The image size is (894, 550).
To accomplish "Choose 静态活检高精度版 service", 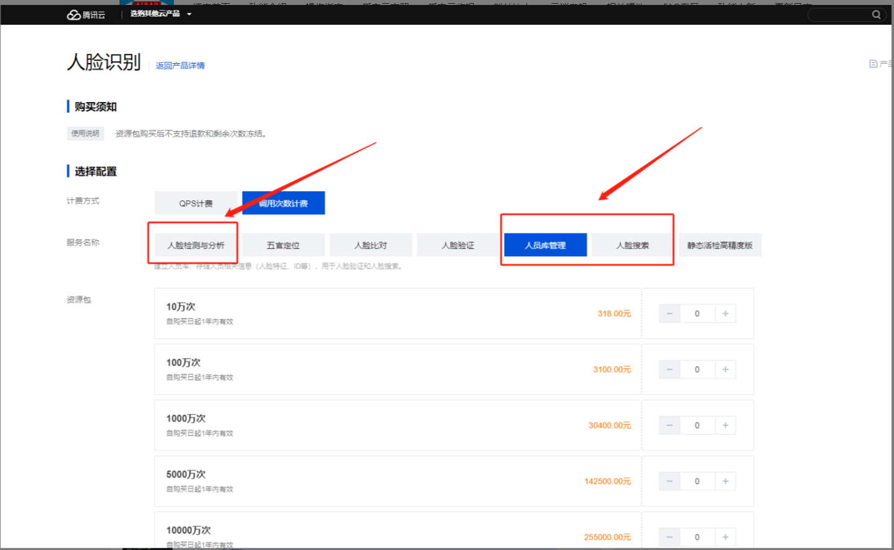I will (x=720, y=245).
